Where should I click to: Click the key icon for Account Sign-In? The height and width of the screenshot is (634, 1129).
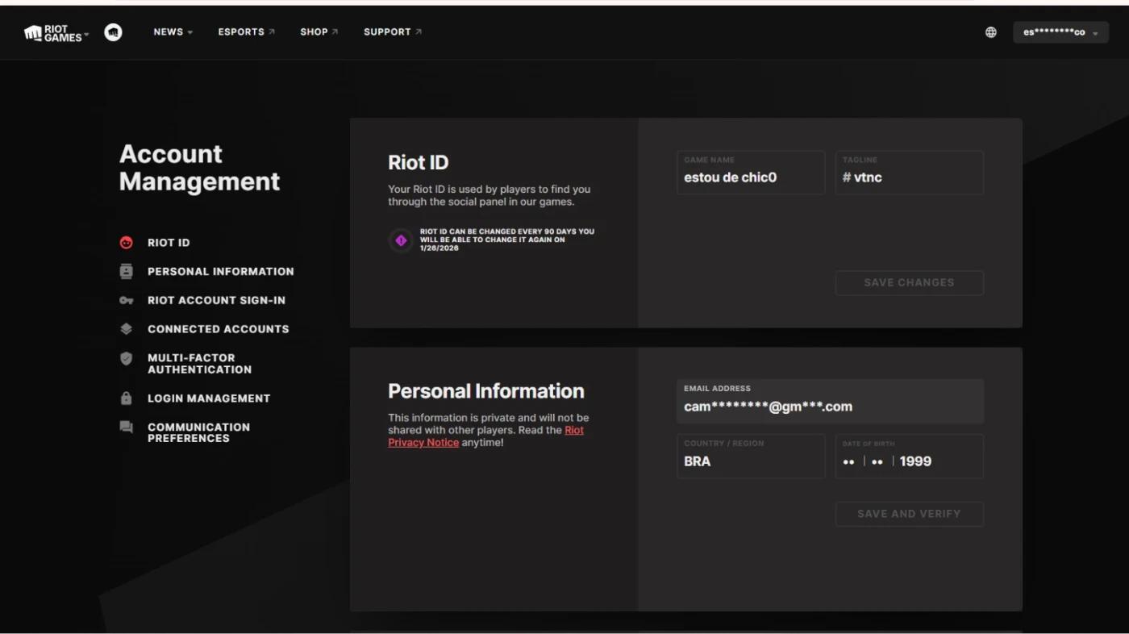pos(126,300)
